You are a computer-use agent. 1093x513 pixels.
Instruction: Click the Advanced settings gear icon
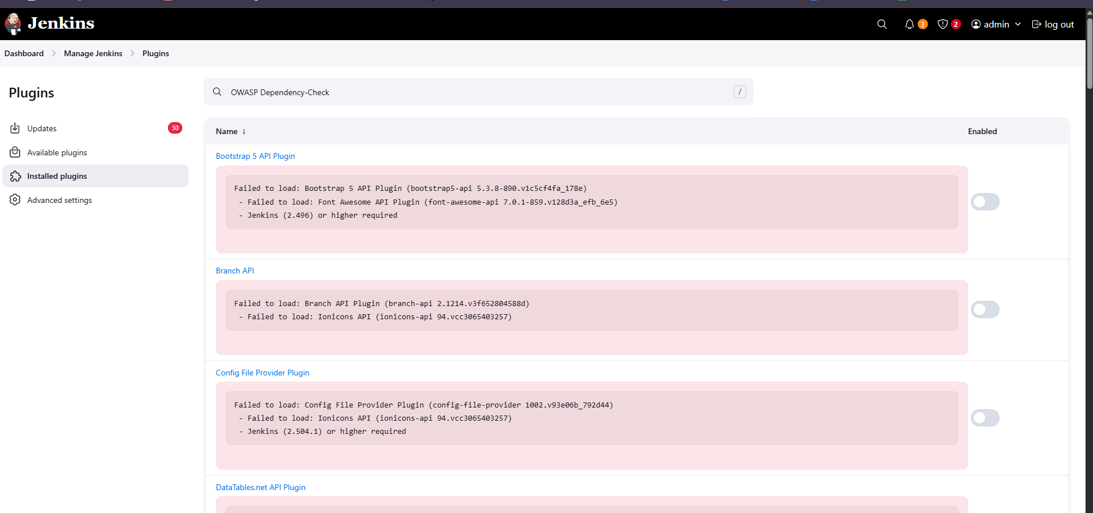pos(15,200)
